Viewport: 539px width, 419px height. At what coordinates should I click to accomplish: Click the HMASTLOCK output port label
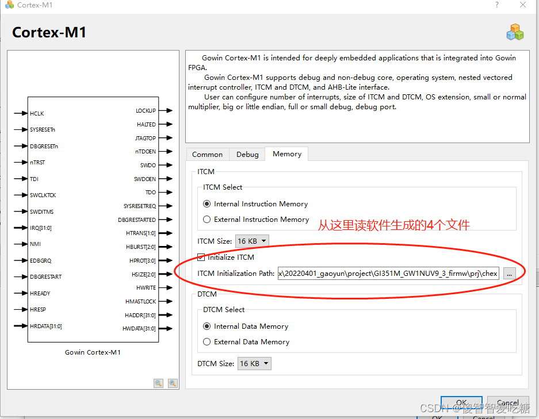click(x=140, y=302)
